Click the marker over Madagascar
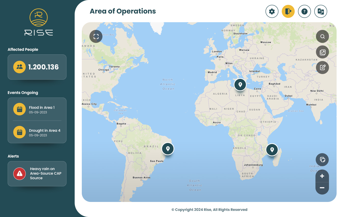The width and height of the screenshot is (344, 217). click(x=272, y=150)
